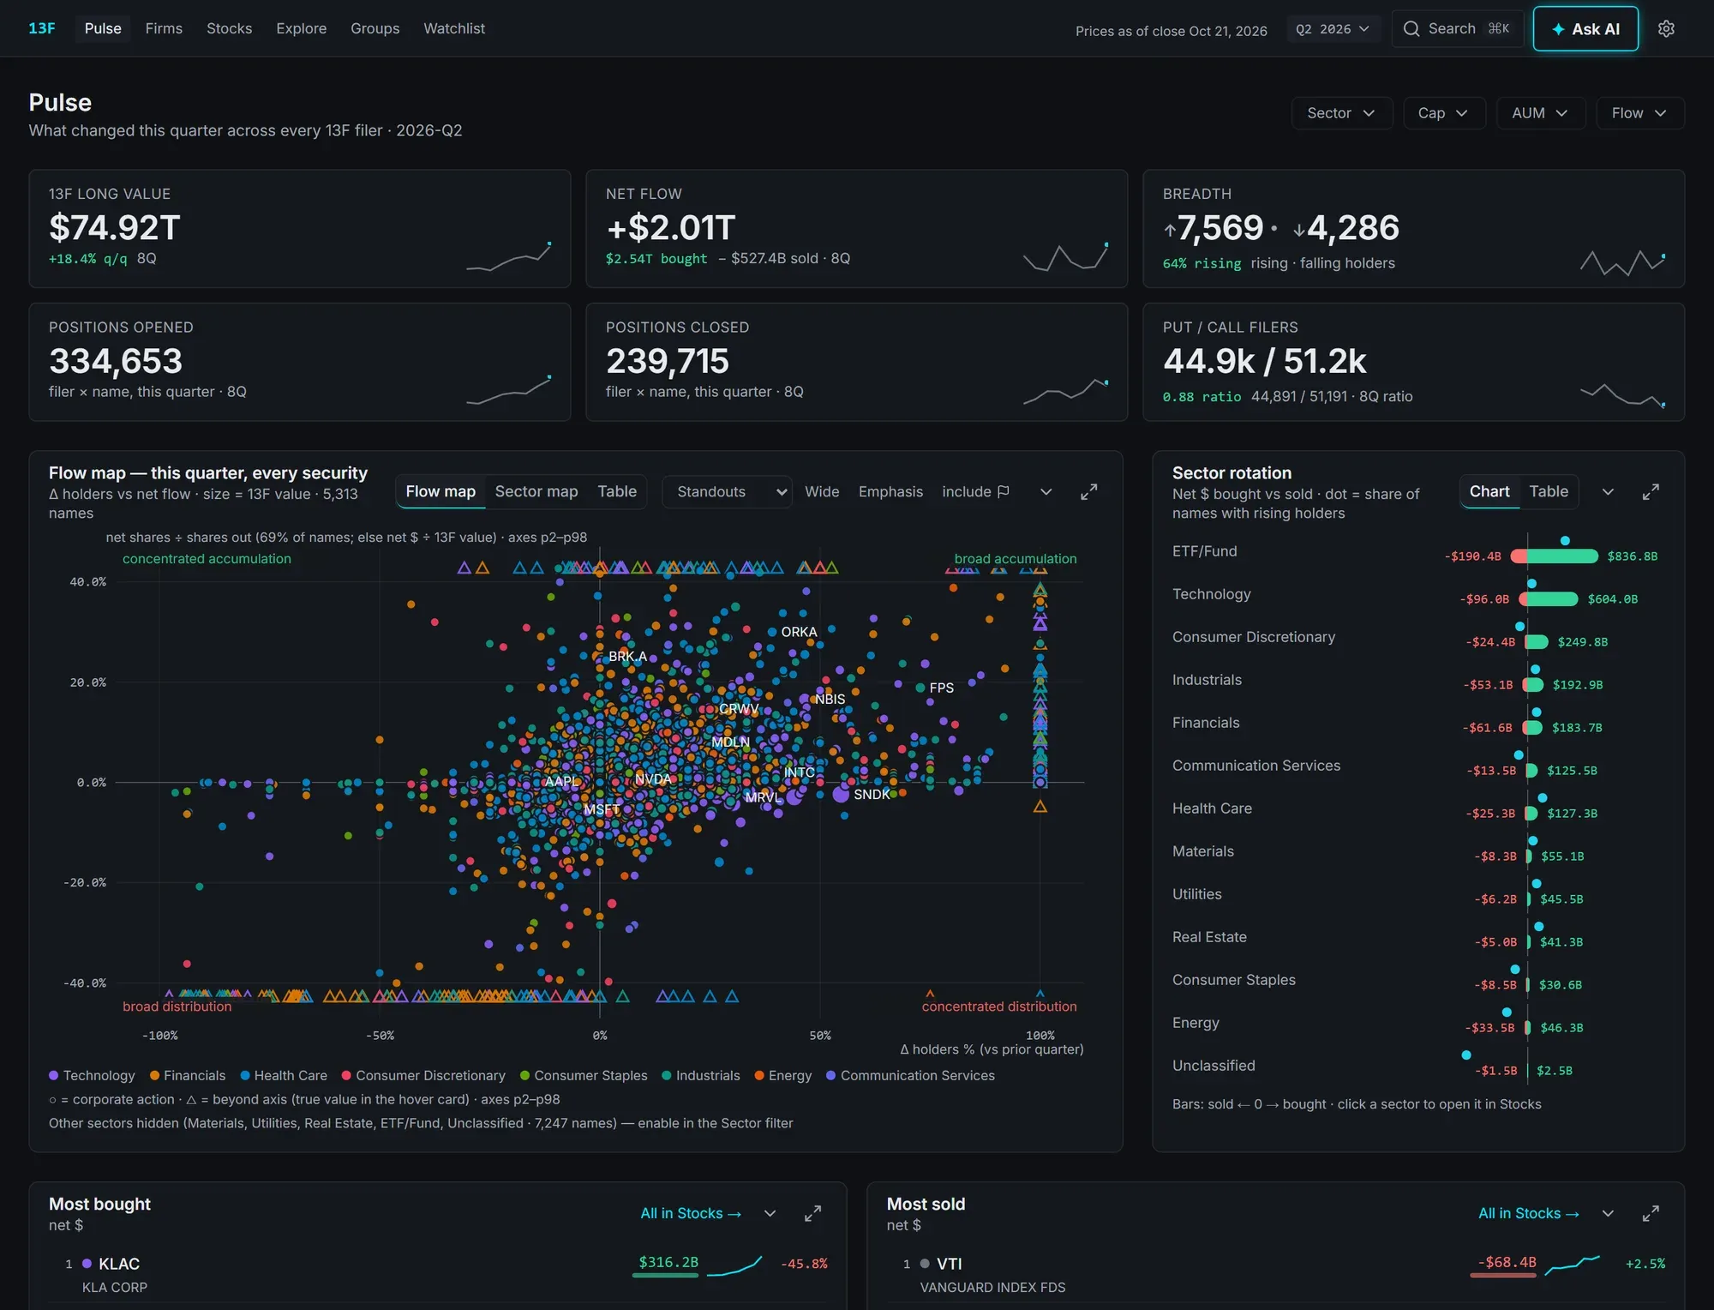Click the Search input field
The image size is (1714, 1310).
tap(1457, 29)
